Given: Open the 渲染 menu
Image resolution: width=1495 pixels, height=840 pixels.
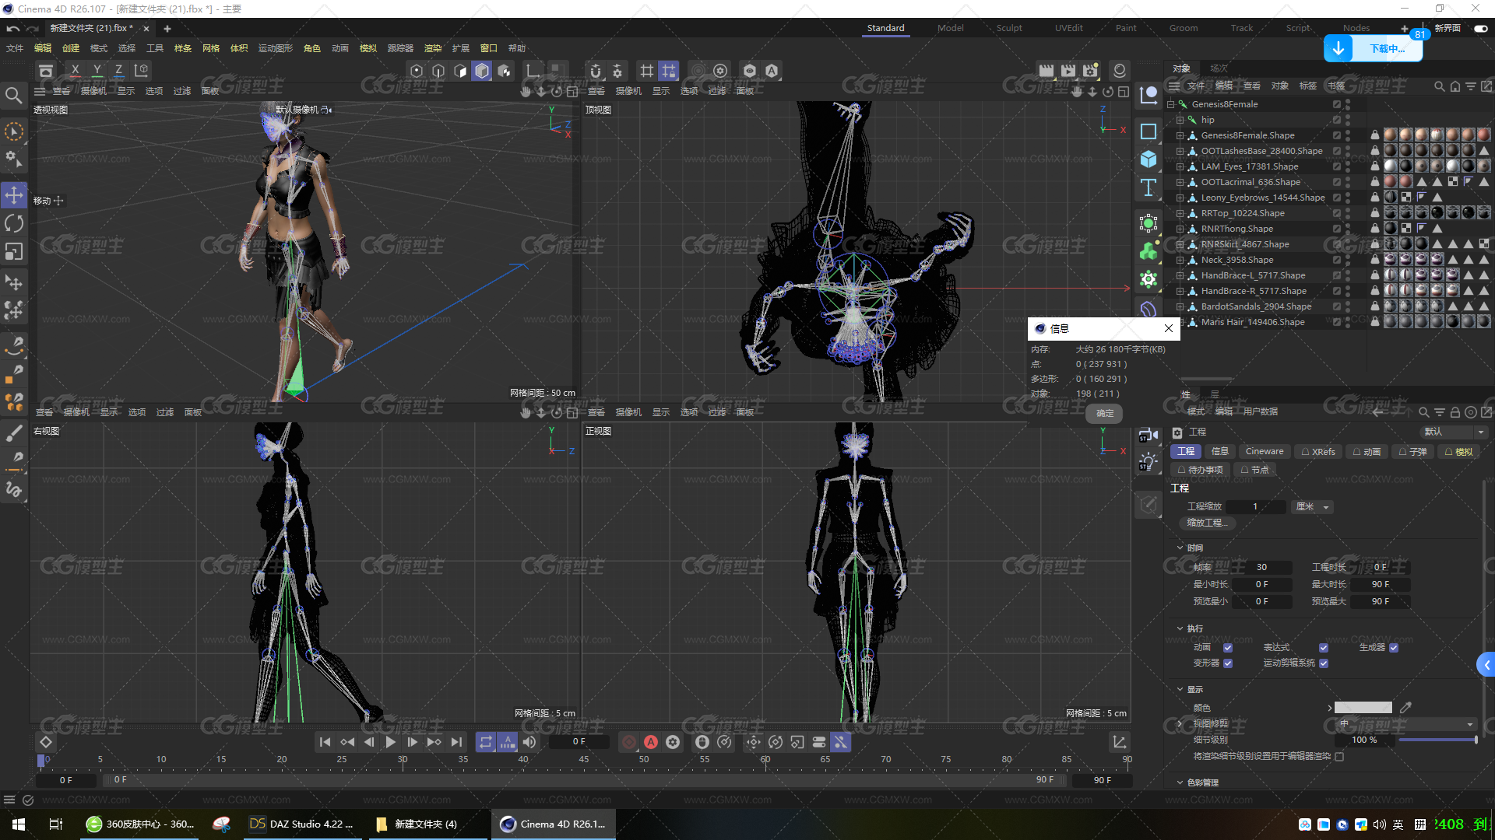Looking at the screenshot, I should (x=432, y=48).
